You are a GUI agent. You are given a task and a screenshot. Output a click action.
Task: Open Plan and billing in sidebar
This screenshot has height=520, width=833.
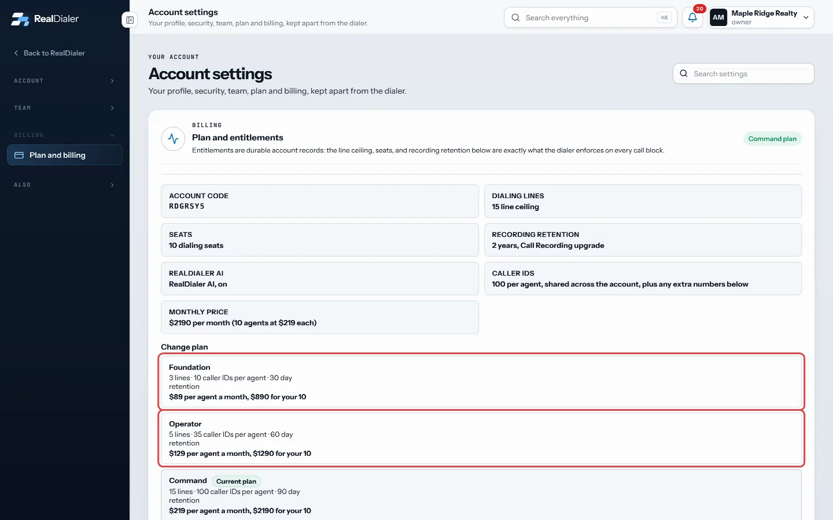click(x=65, y=155)
